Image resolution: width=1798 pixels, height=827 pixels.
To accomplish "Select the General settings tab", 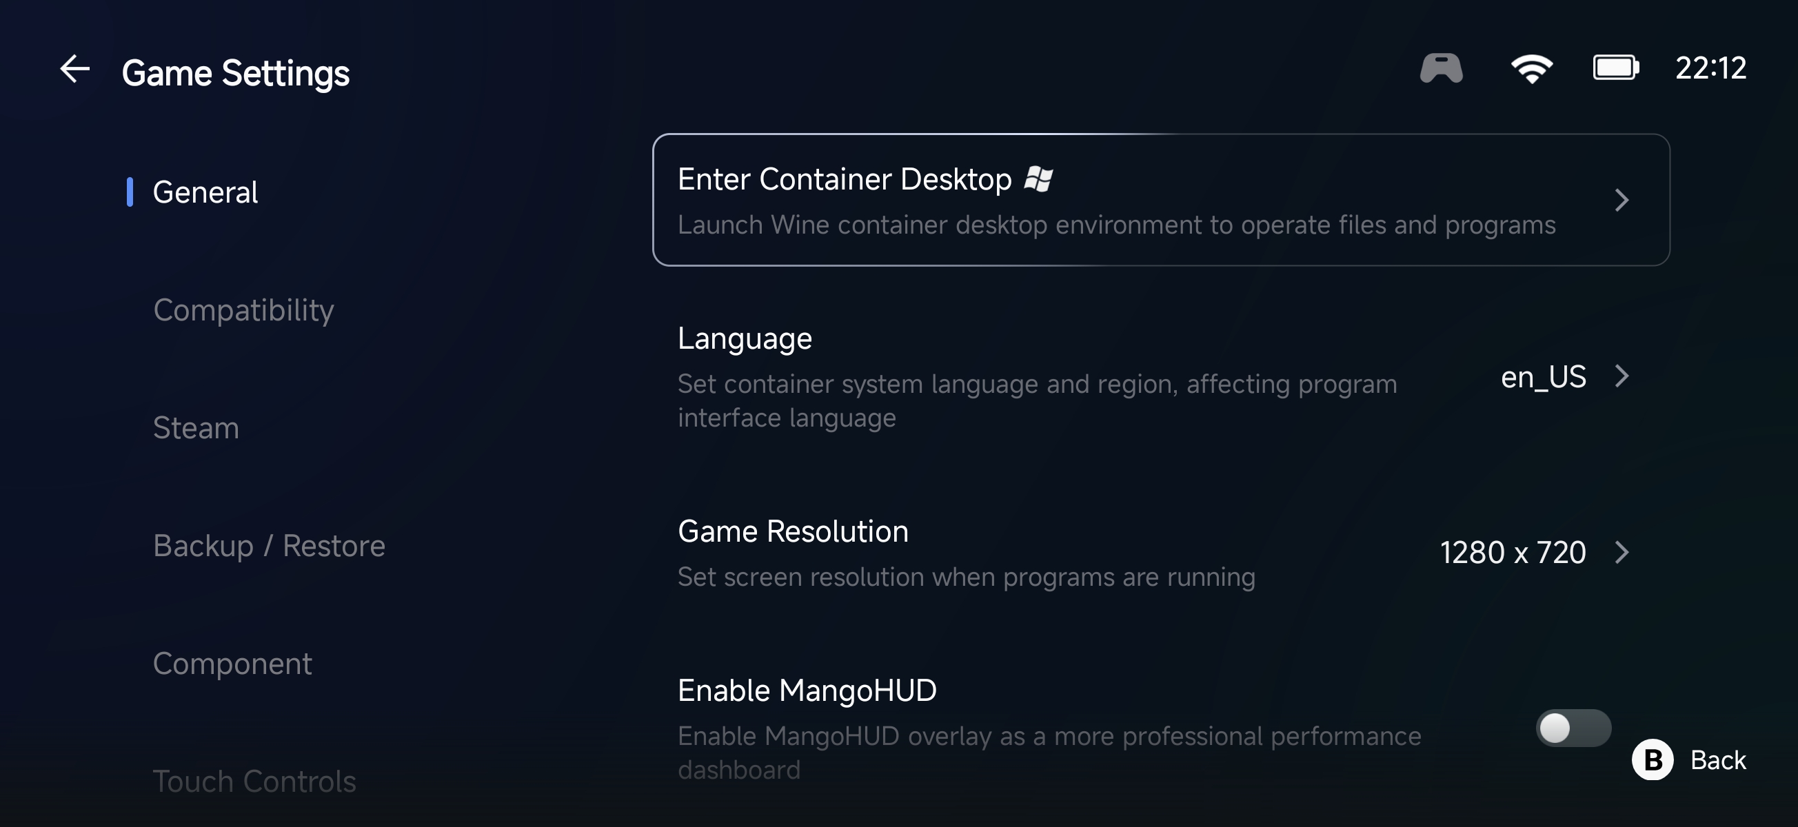I will pos(205,192).
